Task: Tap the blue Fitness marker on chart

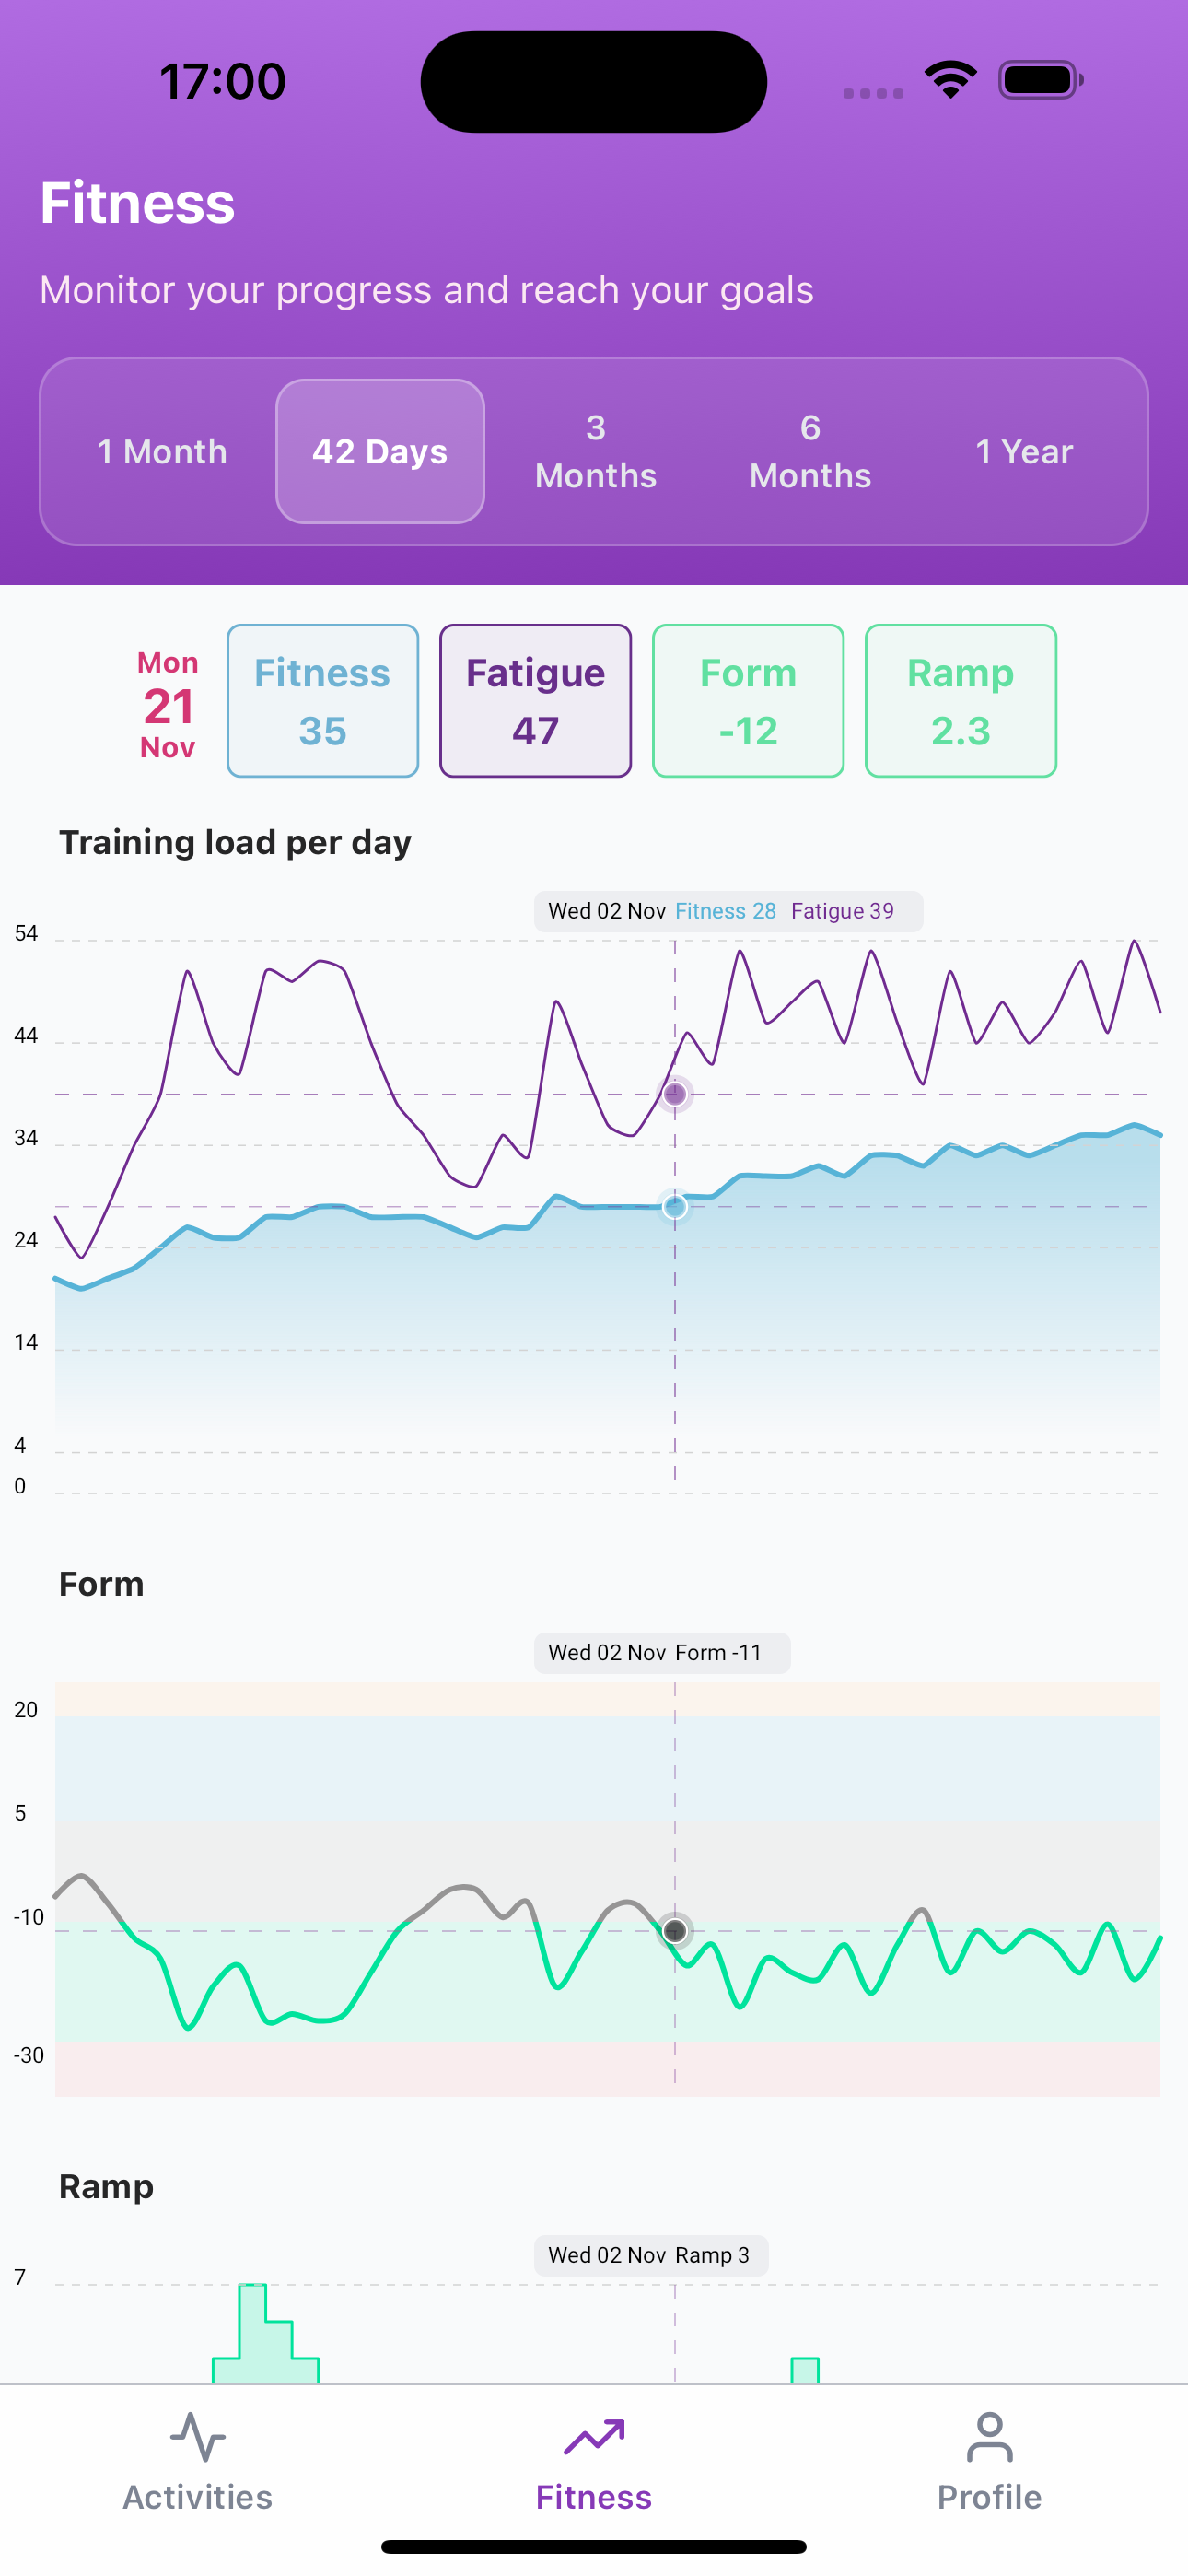Action: point(675,1207)
